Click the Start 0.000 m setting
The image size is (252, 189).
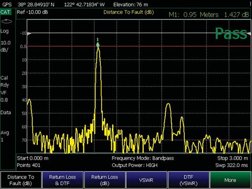[33, 158]
